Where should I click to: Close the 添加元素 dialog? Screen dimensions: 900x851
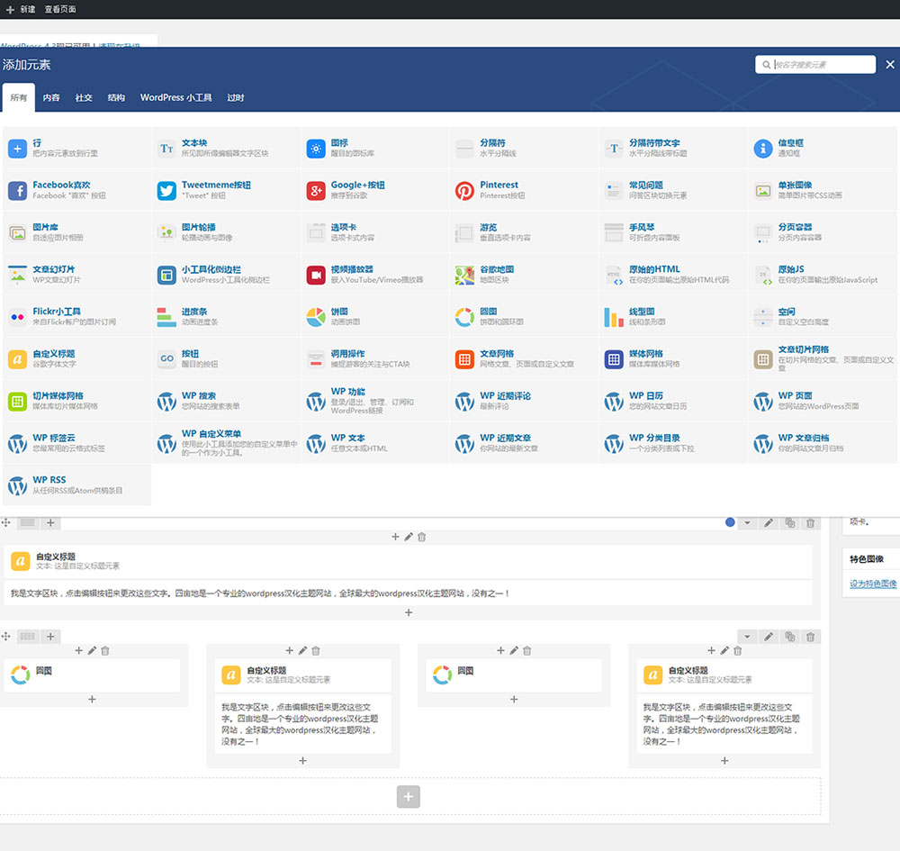[890, 64]
